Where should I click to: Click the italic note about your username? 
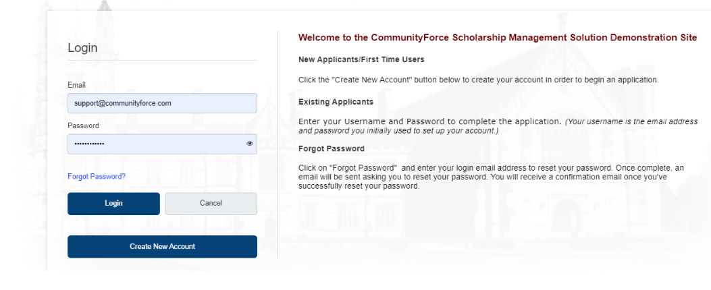(x=498, y=126)
